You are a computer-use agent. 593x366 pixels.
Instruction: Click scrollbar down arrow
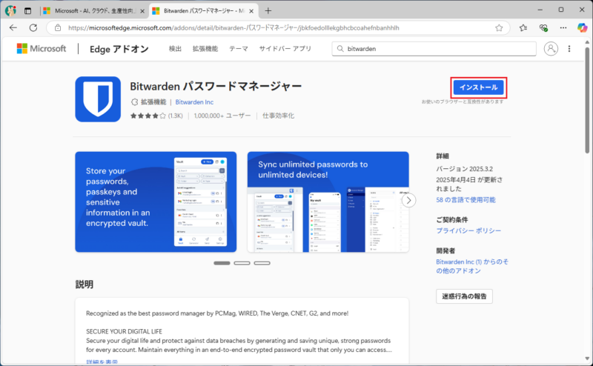click(x=587, y=358)
